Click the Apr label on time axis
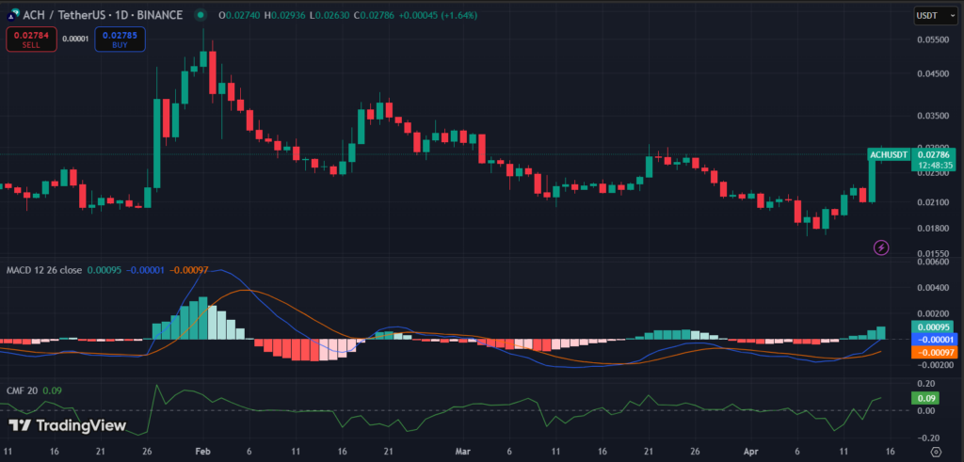Image resolution: width=964 pixels, height=462 pixels. 750,451
